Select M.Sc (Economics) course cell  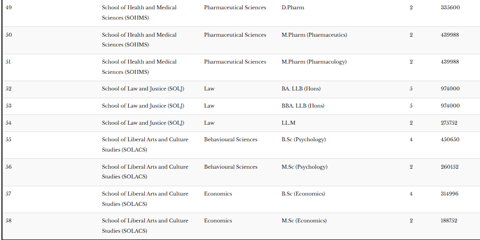pyautogui.click(x=304, y=220)
